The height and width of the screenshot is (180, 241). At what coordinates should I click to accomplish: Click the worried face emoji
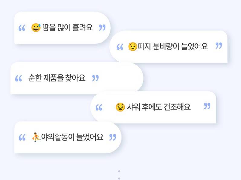pyautogui.click(x=132, y=46)
